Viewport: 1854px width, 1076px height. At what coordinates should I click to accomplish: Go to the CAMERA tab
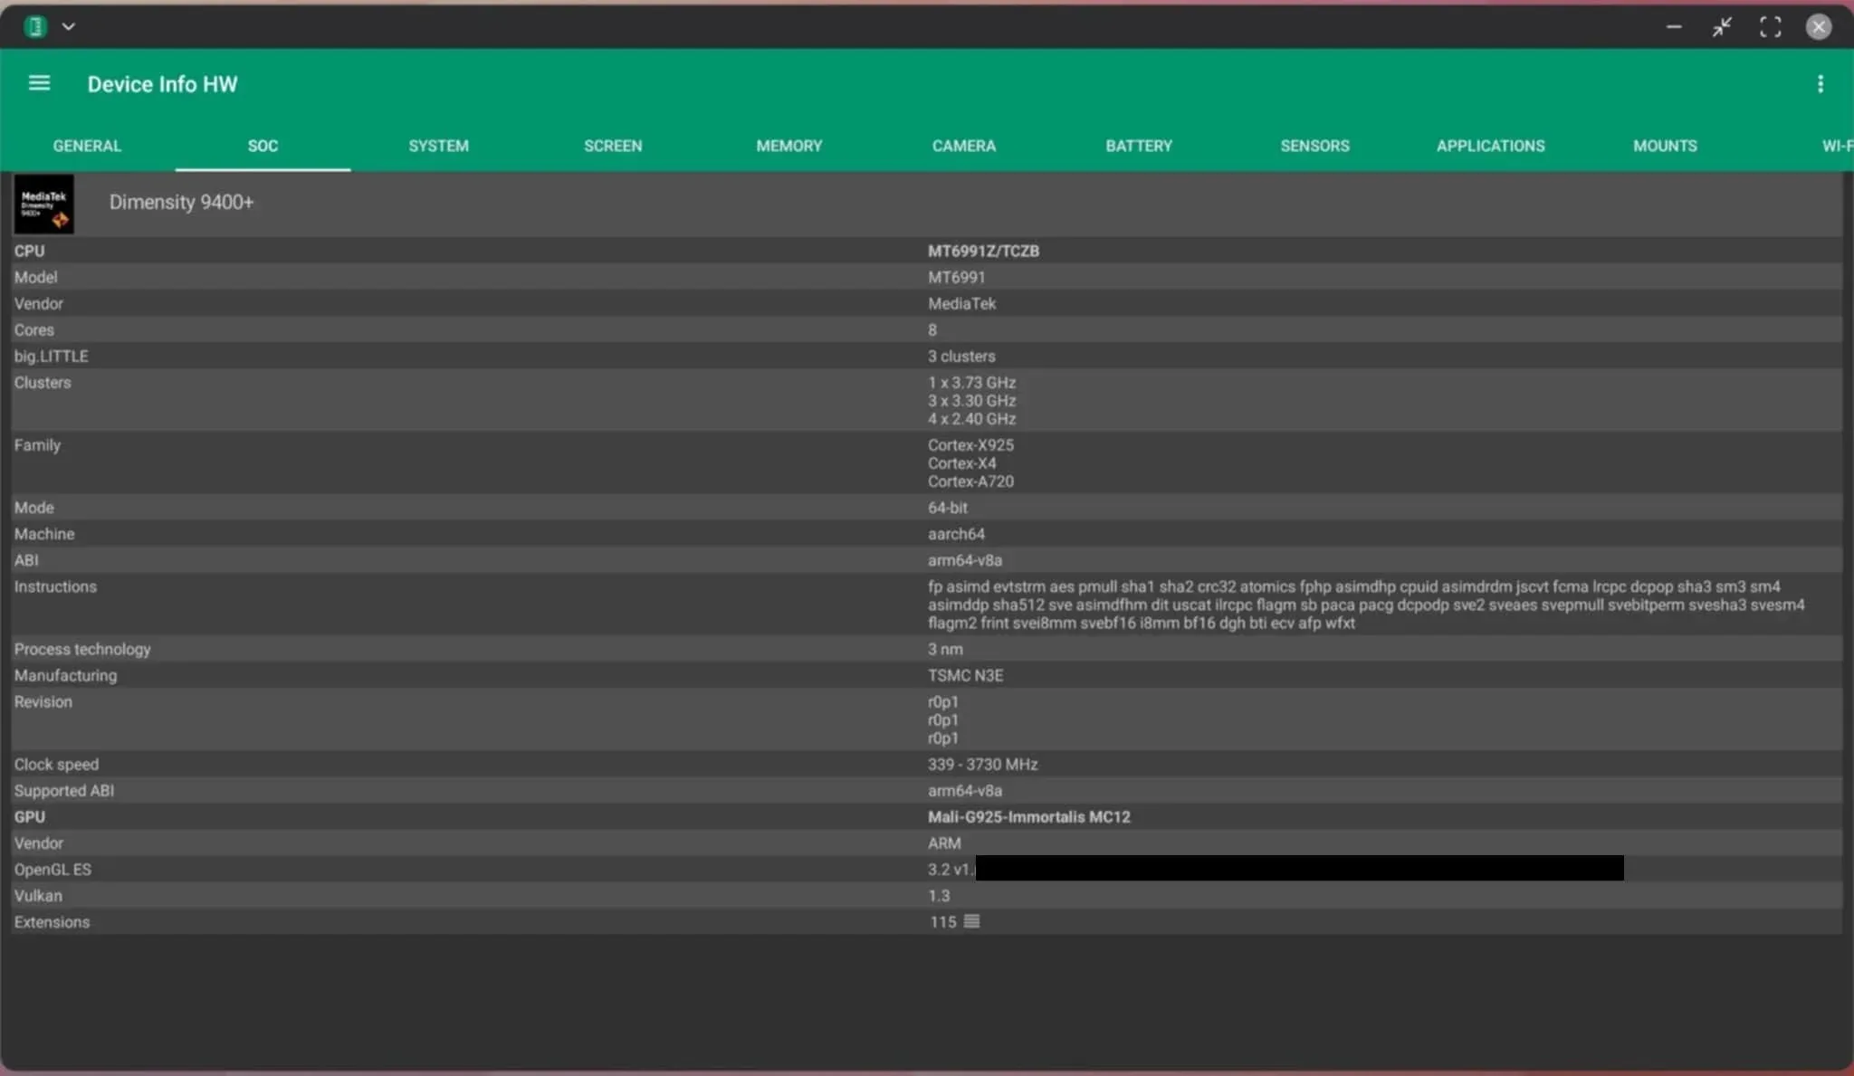tap(963, 146)
